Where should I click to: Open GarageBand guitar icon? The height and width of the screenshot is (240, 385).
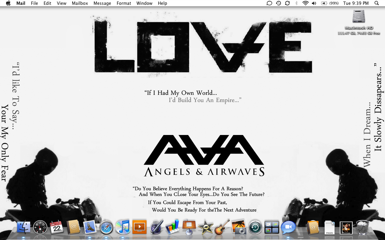tap(222, 227)
